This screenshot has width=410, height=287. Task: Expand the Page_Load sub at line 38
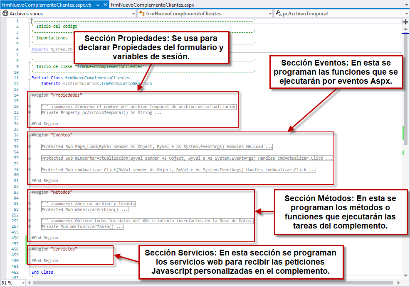[x=29, y=147]
